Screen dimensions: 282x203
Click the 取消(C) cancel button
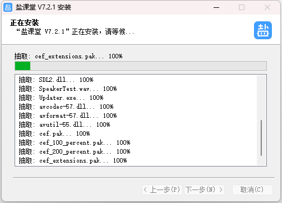click(x=252, y=190)
